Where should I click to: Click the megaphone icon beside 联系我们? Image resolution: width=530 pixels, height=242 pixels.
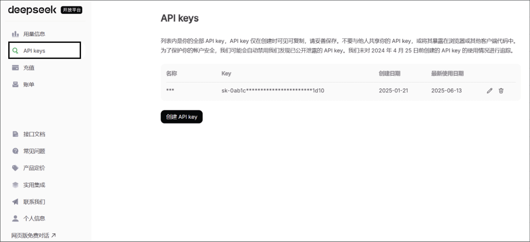coord(15,202)
